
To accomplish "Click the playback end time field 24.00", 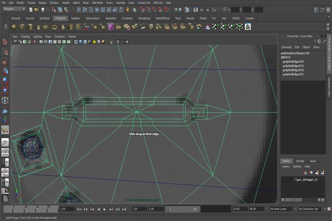I will [x=240, y=209].
